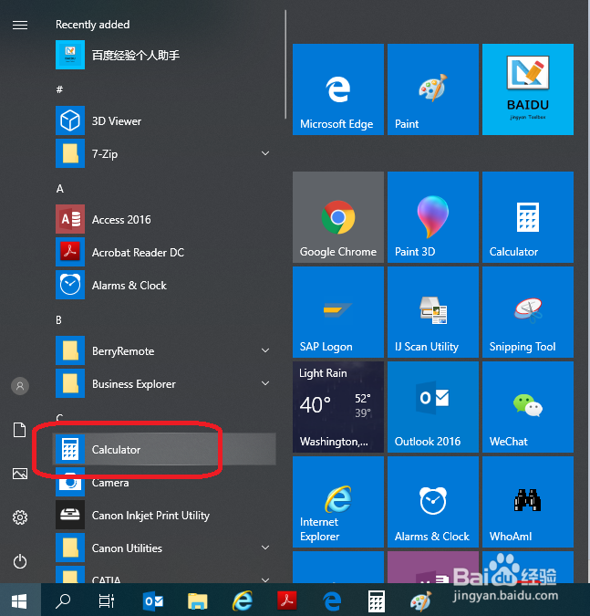590x616 pixels.
Task: Launch the Outlook 2016 tile
Action: [433, 407]
